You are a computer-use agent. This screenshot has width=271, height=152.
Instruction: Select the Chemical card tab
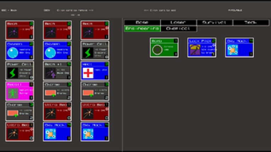tap(179, 29)
